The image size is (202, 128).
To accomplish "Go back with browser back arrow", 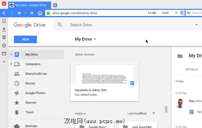I will pyautogui.click(x=4, y=13).
